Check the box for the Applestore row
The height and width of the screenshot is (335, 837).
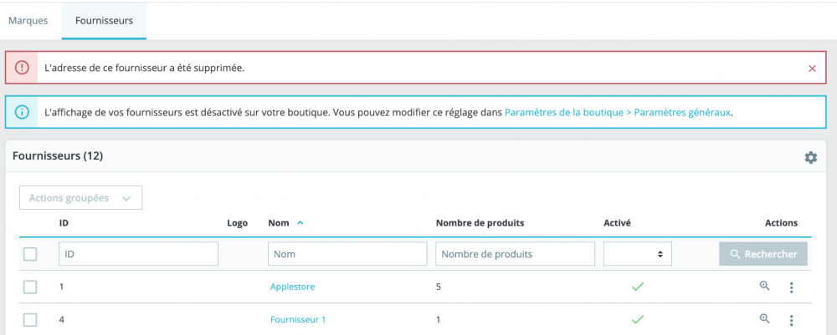click(x=30, y=287)
